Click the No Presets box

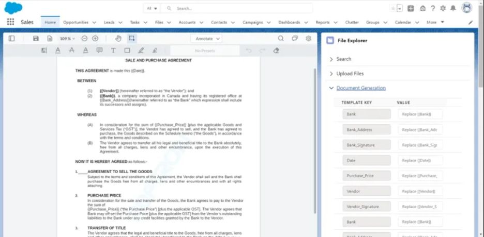205,50
